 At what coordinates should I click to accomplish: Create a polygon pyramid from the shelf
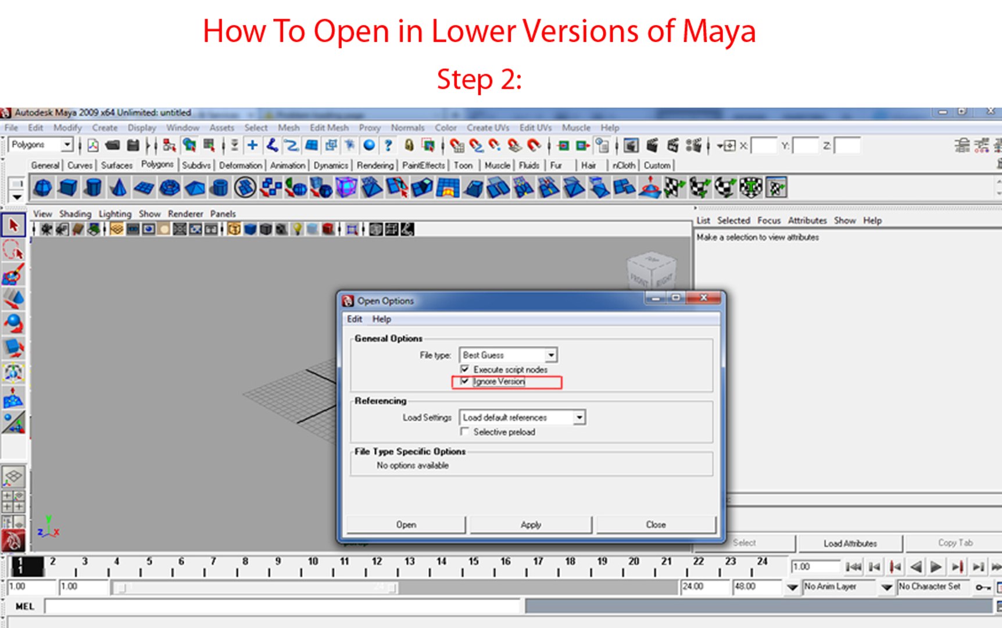pos(195,188)
